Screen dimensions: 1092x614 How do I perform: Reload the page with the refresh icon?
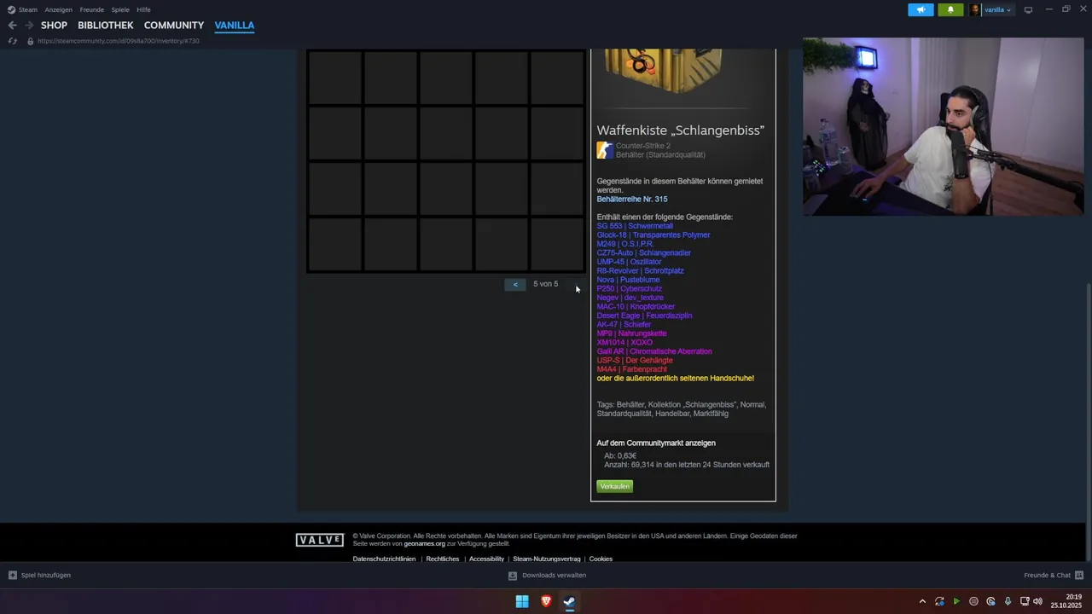(x=12, y=41)
